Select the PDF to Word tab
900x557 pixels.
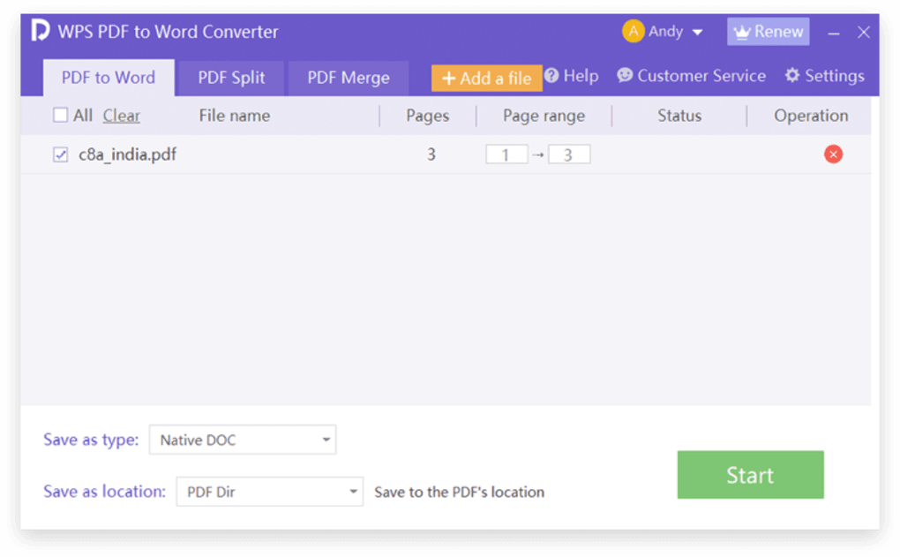tap(108, 78)
